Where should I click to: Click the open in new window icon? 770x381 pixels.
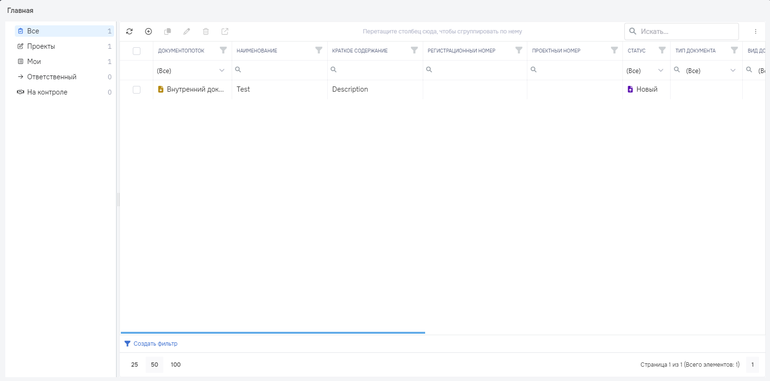coord(225,32)
